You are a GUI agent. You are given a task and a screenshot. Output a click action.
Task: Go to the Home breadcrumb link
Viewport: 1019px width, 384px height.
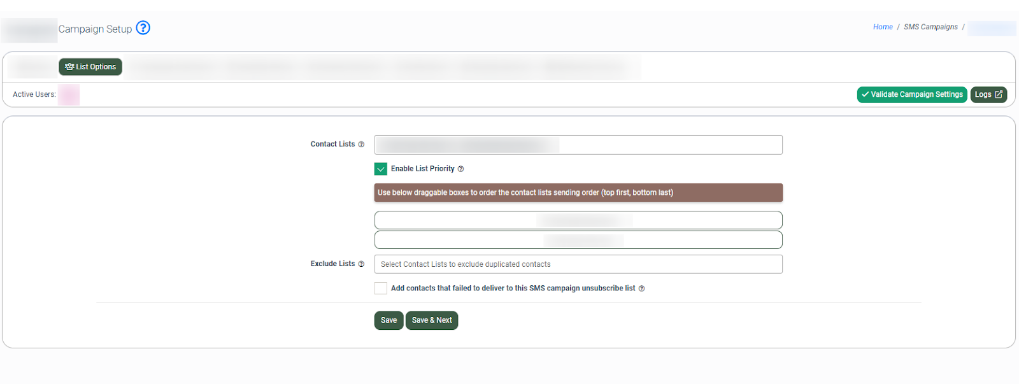(883, 27)
